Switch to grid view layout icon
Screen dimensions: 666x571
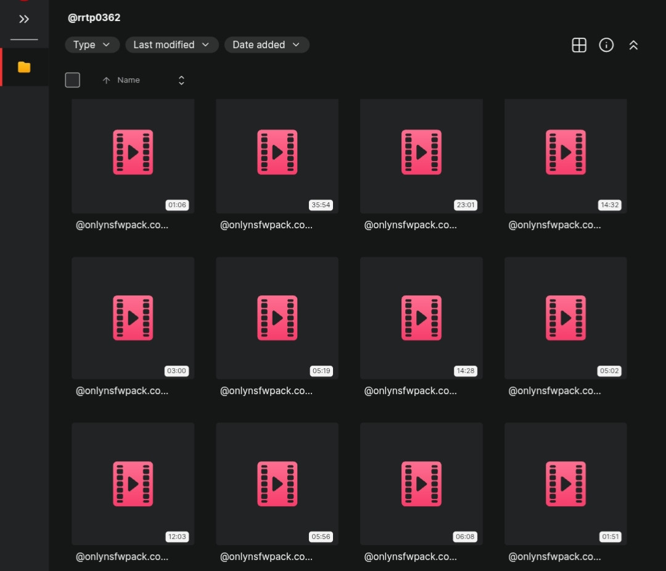click(579, 45)
